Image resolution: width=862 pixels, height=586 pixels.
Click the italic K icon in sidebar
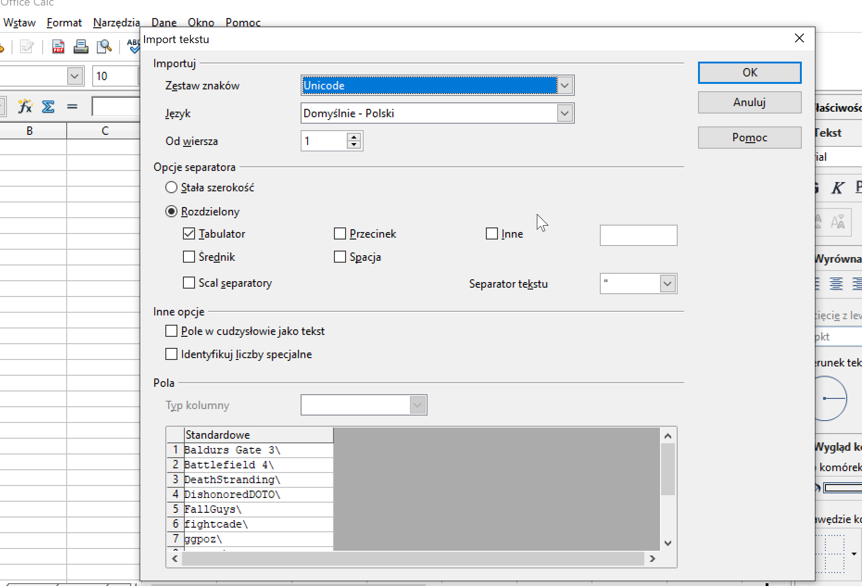[x=837, y=188]
